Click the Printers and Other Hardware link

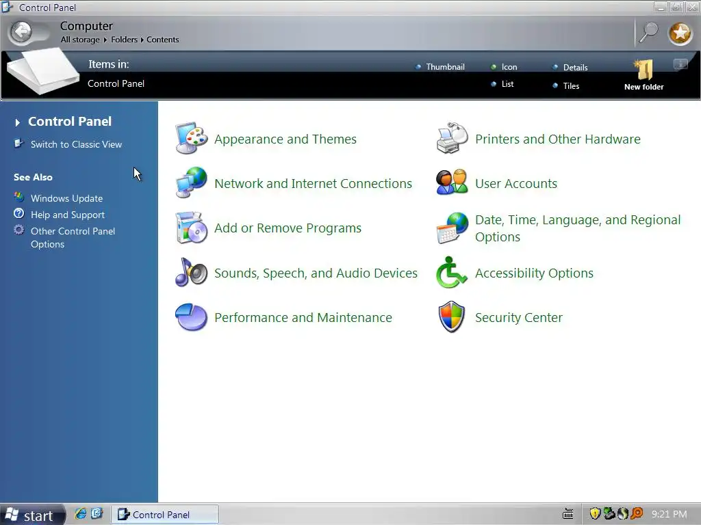pos(557,139)
